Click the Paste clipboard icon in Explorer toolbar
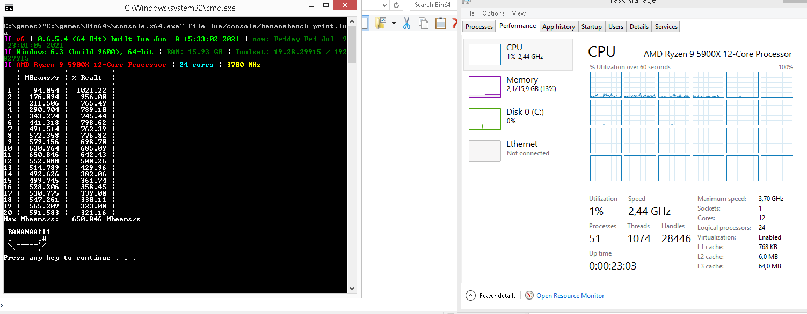This screenshot has height=314, width=807. pos(441,23)
